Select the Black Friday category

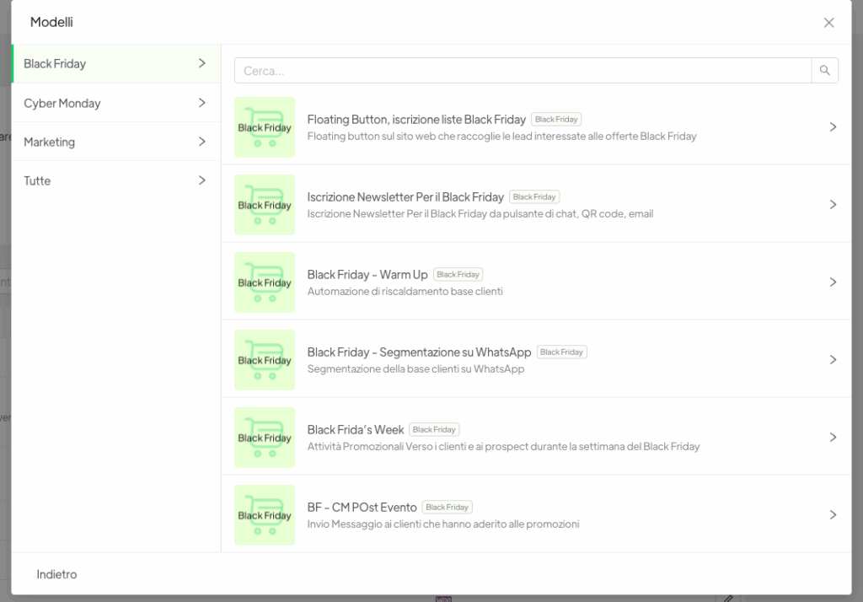pyautogui.click(x=115, y=64)
